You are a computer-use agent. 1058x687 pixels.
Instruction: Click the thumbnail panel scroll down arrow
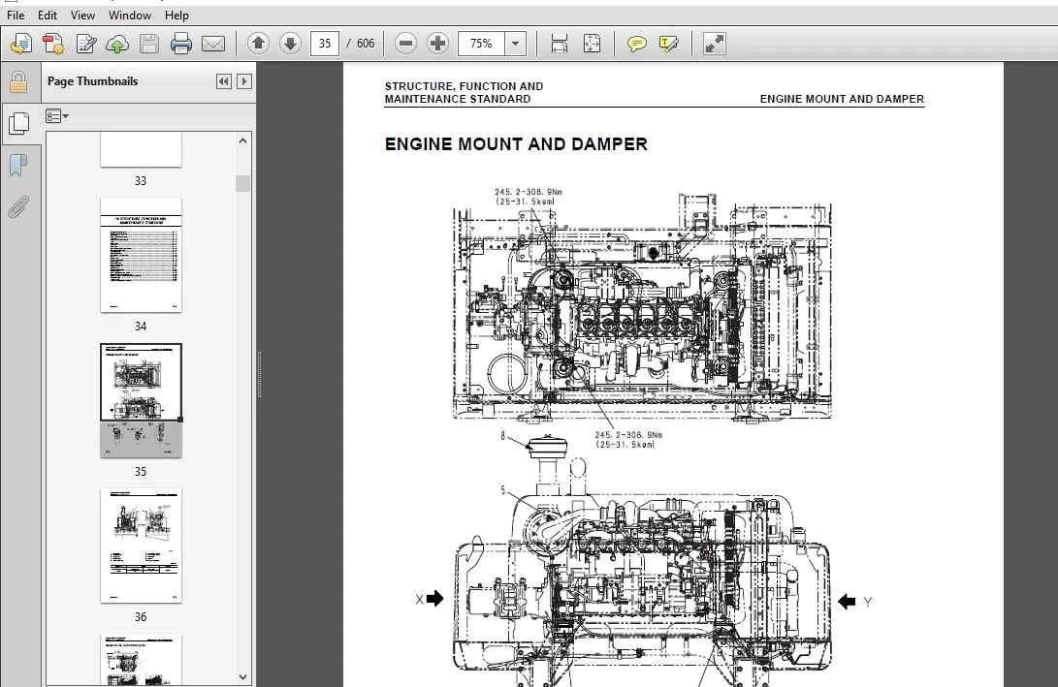(242, 677)
